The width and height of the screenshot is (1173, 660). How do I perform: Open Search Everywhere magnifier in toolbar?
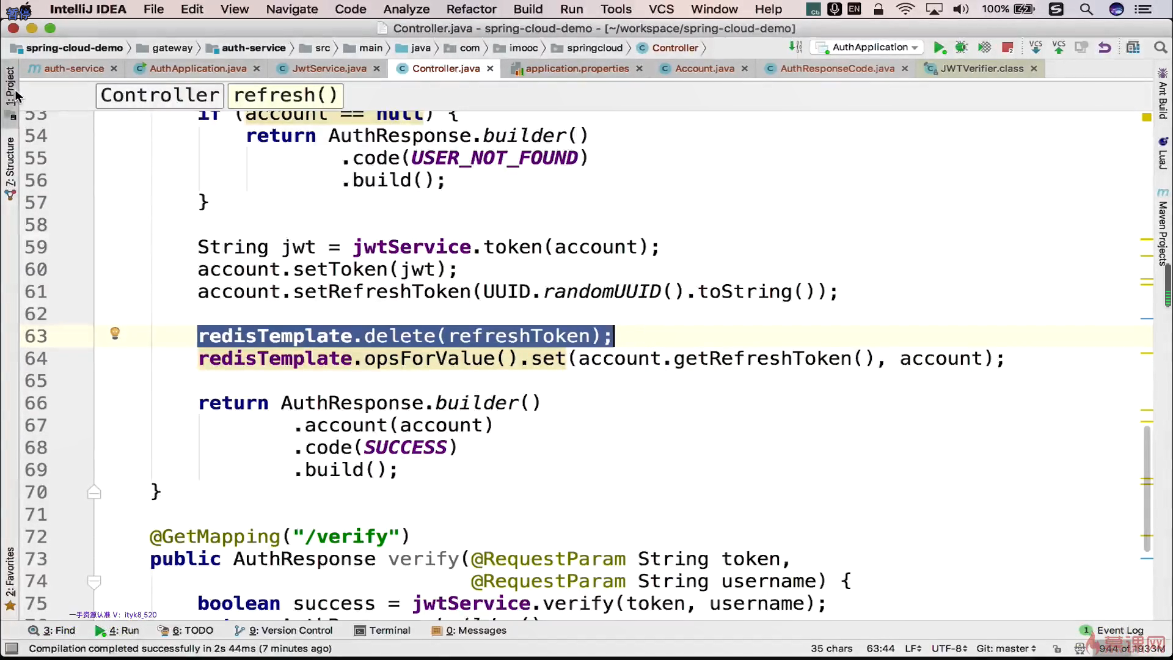[1160, 48]
